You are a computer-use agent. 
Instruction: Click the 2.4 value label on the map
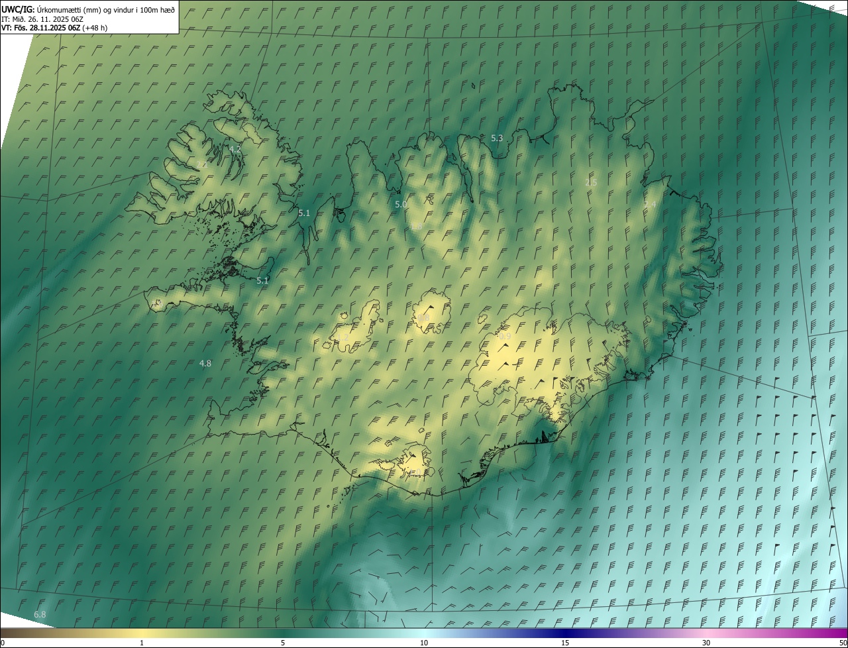[x=650, y=205]
